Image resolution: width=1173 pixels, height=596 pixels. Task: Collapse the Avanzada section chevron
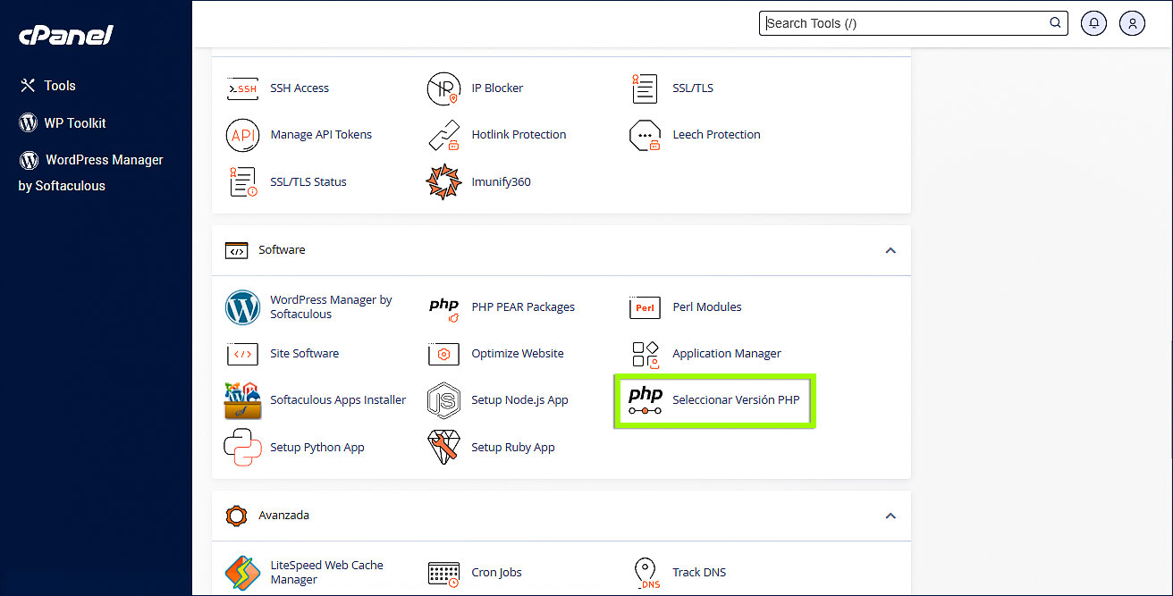890,516
